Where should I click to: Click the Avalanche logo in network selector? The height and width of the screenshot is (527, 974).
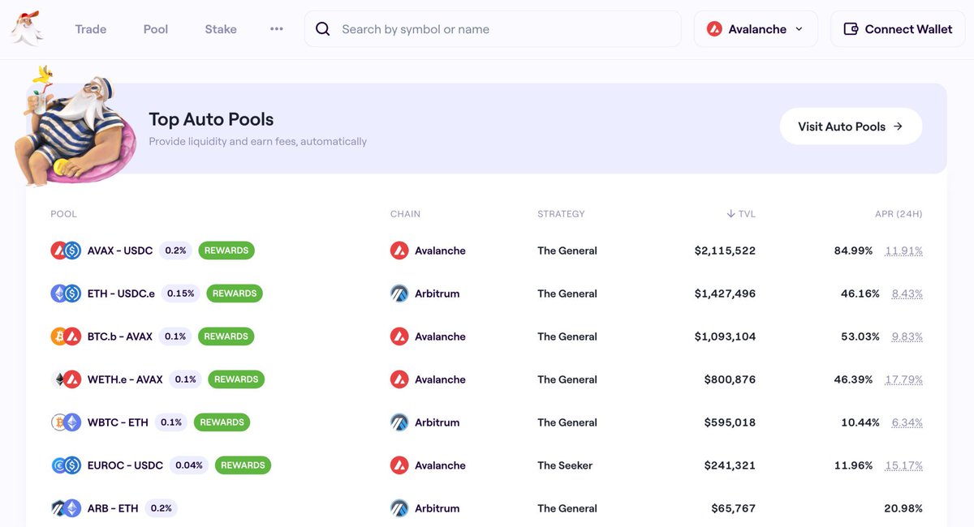click(714, 29)
